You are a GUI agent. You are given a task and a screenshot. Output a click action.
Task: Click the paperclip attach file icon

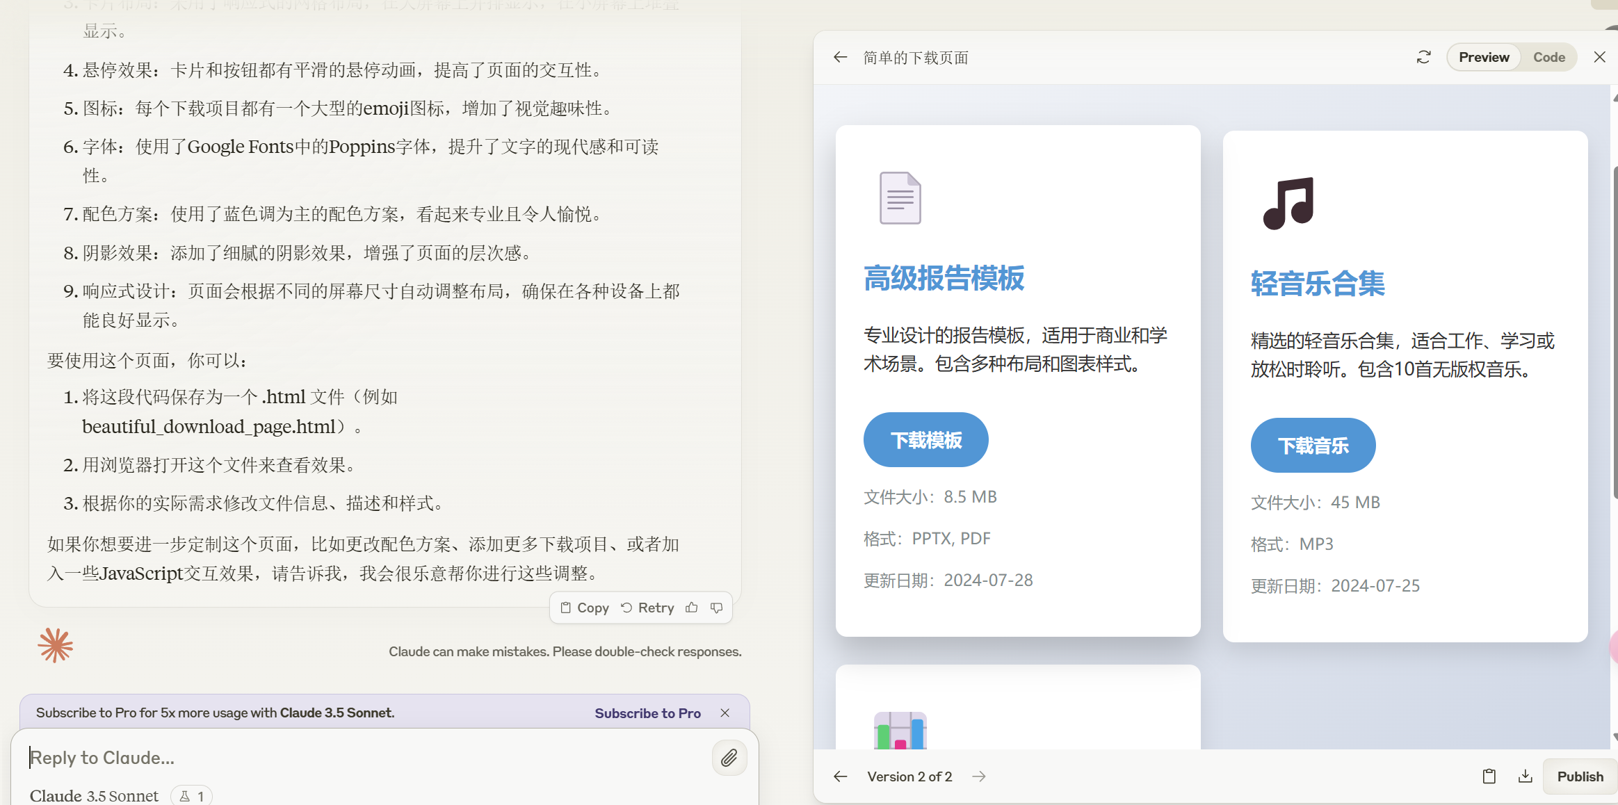(x=729, y=758)
